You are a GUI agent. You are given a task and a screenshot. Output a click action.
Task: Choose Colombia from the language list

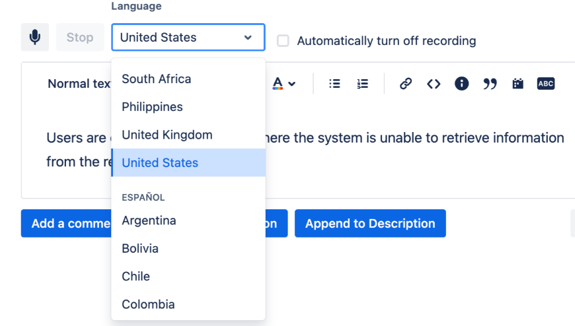tap(149, 304)
